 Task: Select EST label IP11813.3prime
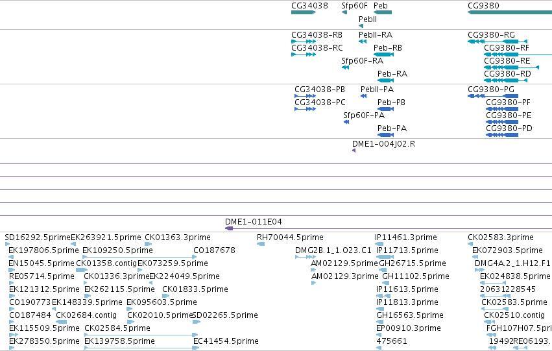[407, 302]
